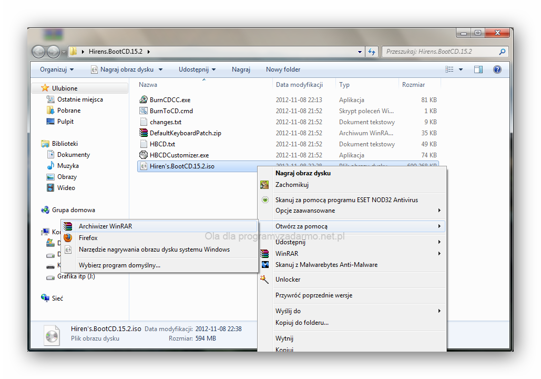Click the Nagraj toolbar button

click(241, 69)
